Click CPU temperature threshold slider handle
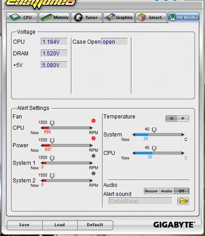Image resolution: width=205 pixels, height=236 pixels. pyautogui.click(x=154, y=149)
